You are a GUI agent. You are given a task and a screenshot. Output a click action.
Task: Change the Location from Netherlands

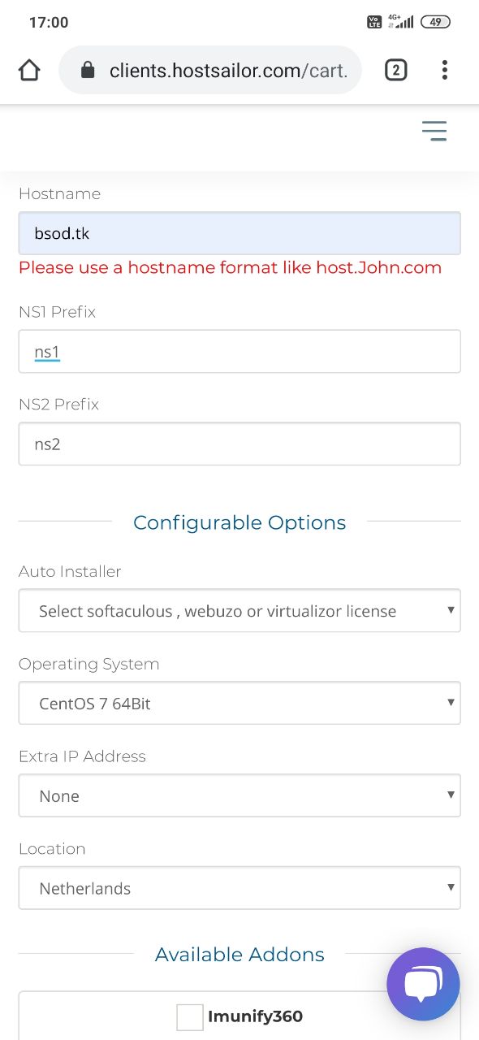[x=239, y=888]
